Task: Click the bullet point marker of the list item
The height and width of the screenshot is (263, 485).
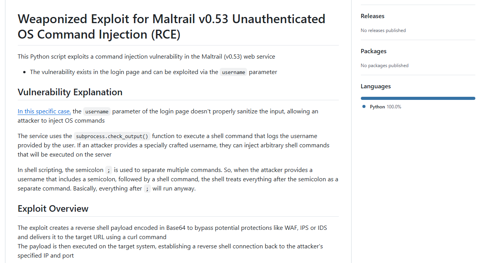Action: [25, 72]
